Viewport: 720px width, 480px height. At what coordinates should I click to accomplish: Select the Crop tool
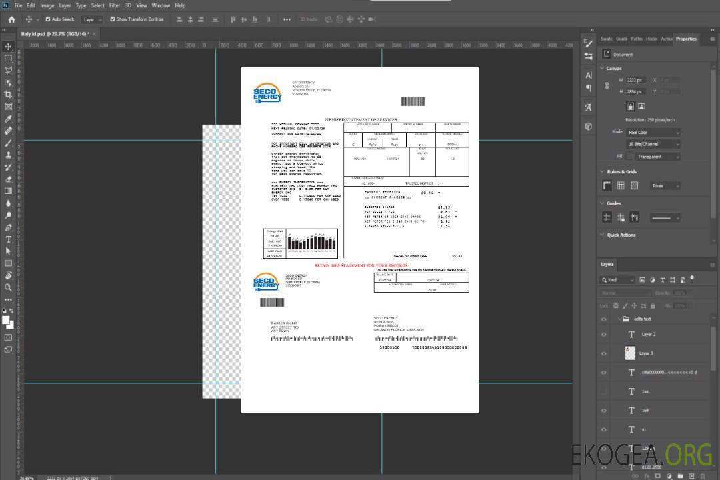pyautogui.click(x=9, y=95)
